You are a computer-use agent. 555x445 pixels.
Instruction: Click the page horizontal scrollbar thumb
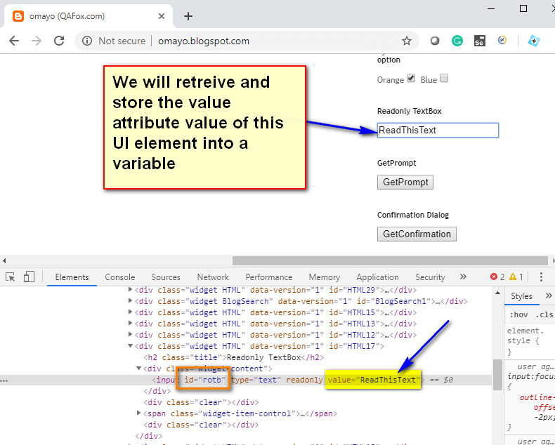point(390,260)
